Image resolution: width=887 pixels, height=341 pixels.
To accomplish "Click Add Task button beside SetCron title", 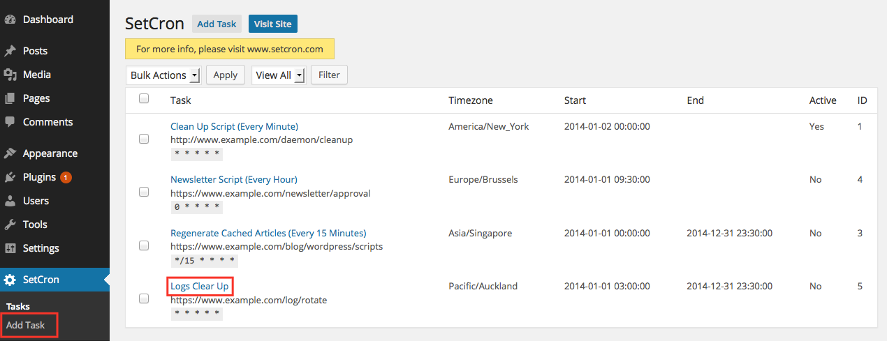I will pos(217,24).
